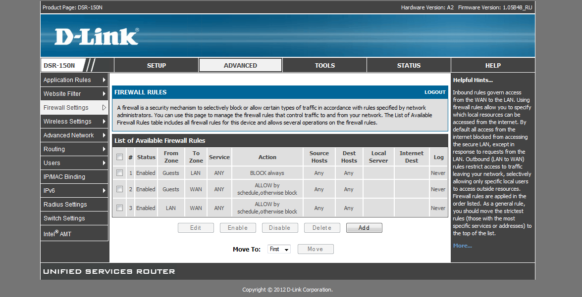Tick the select-all checkbox in table header
The width and height of the screenshot is (582, 297).
point(119,157)
